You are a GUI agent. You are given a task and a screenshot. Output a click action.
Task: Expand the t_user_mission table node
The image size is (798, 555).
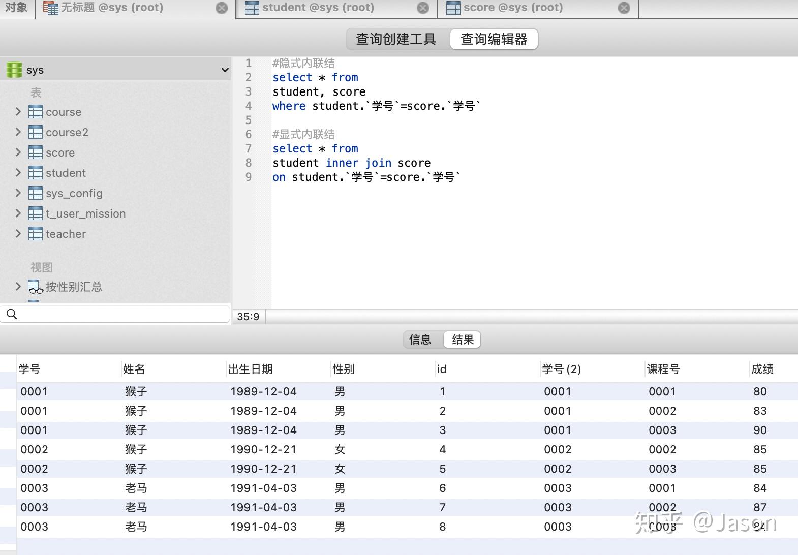click(x=18, y=213)
